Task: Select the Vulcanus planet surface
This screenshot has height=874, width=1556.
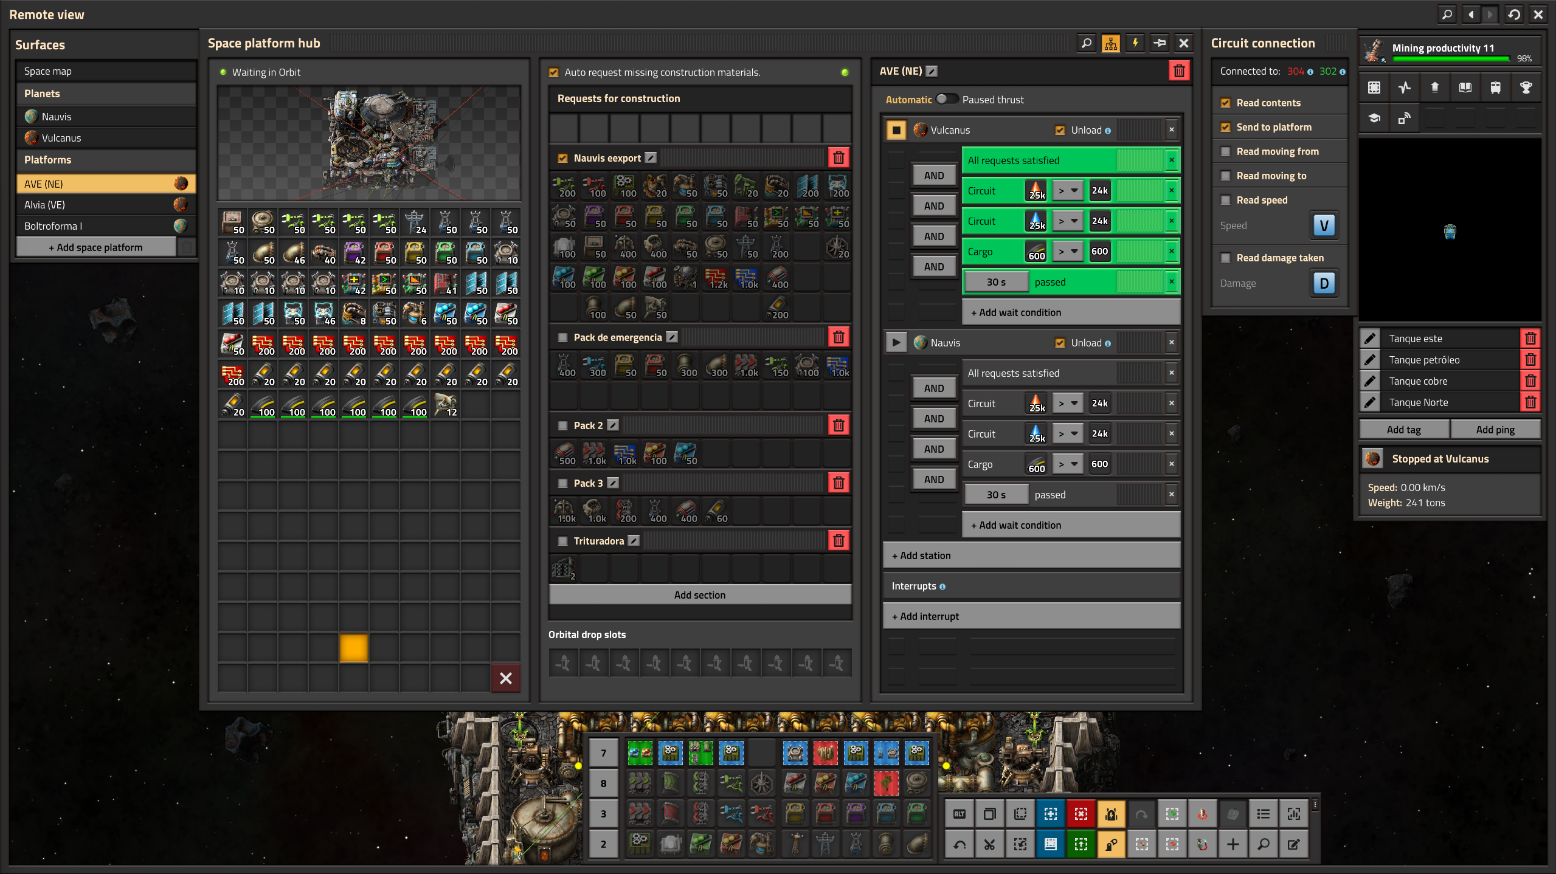Action: coord(106,138)
